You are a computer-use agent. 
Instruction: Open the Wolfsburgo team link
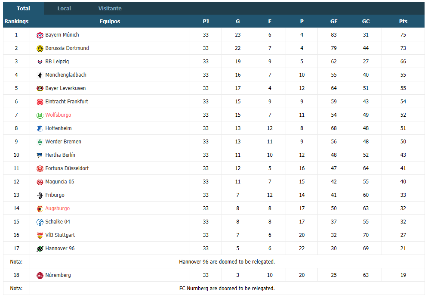pos(58,115)
